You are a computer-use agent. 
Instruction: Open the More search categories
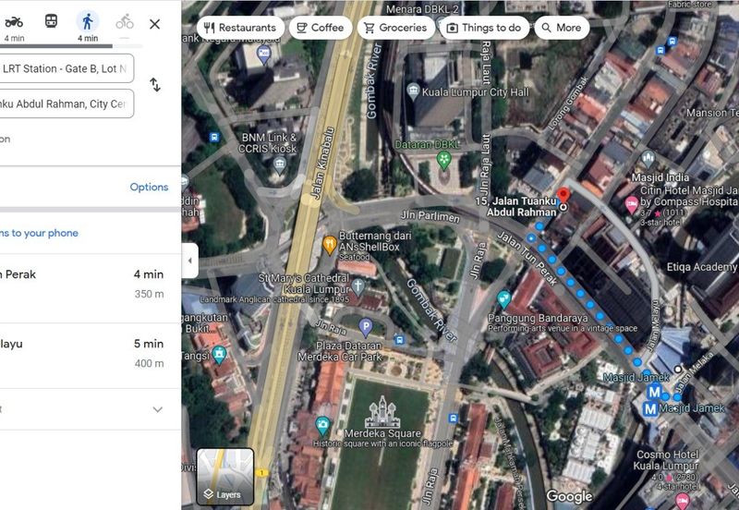(561, 28)
